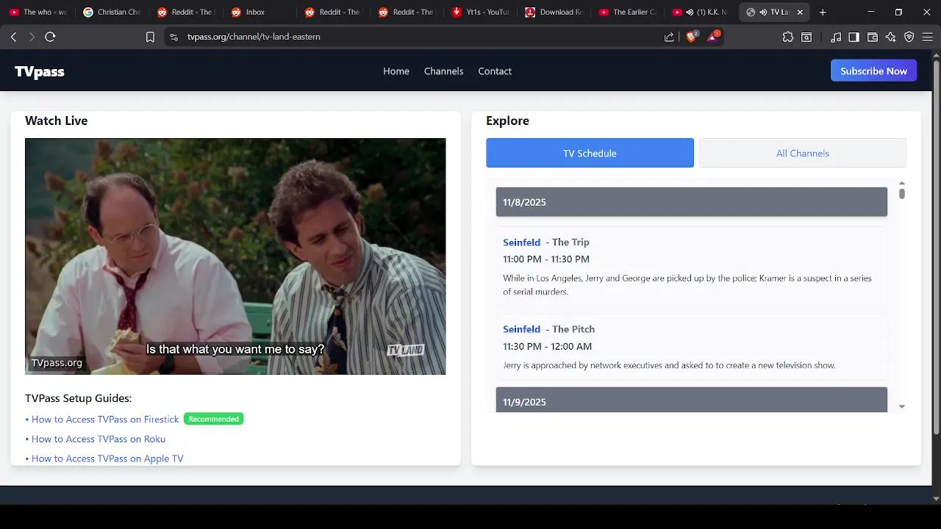Open Apple TV setup guide link
Image resolution: width=941 pixels, height=529 pixels.
click(107, 458)
